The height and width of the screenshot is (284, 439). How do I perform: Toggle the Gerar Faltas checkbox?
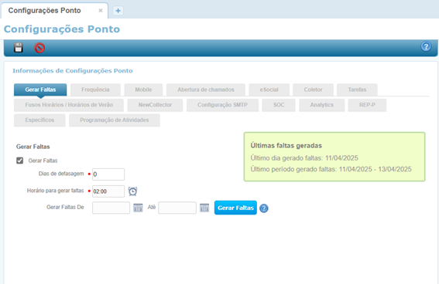point(20,161)
